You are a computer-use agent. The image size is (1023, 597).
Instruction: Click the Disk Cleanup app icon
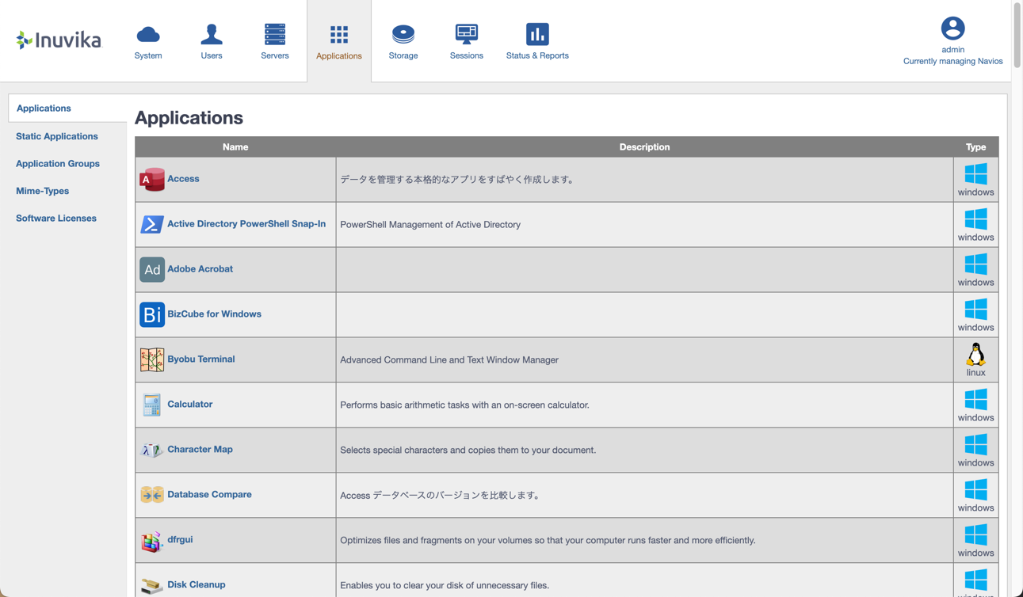[152, 585]
